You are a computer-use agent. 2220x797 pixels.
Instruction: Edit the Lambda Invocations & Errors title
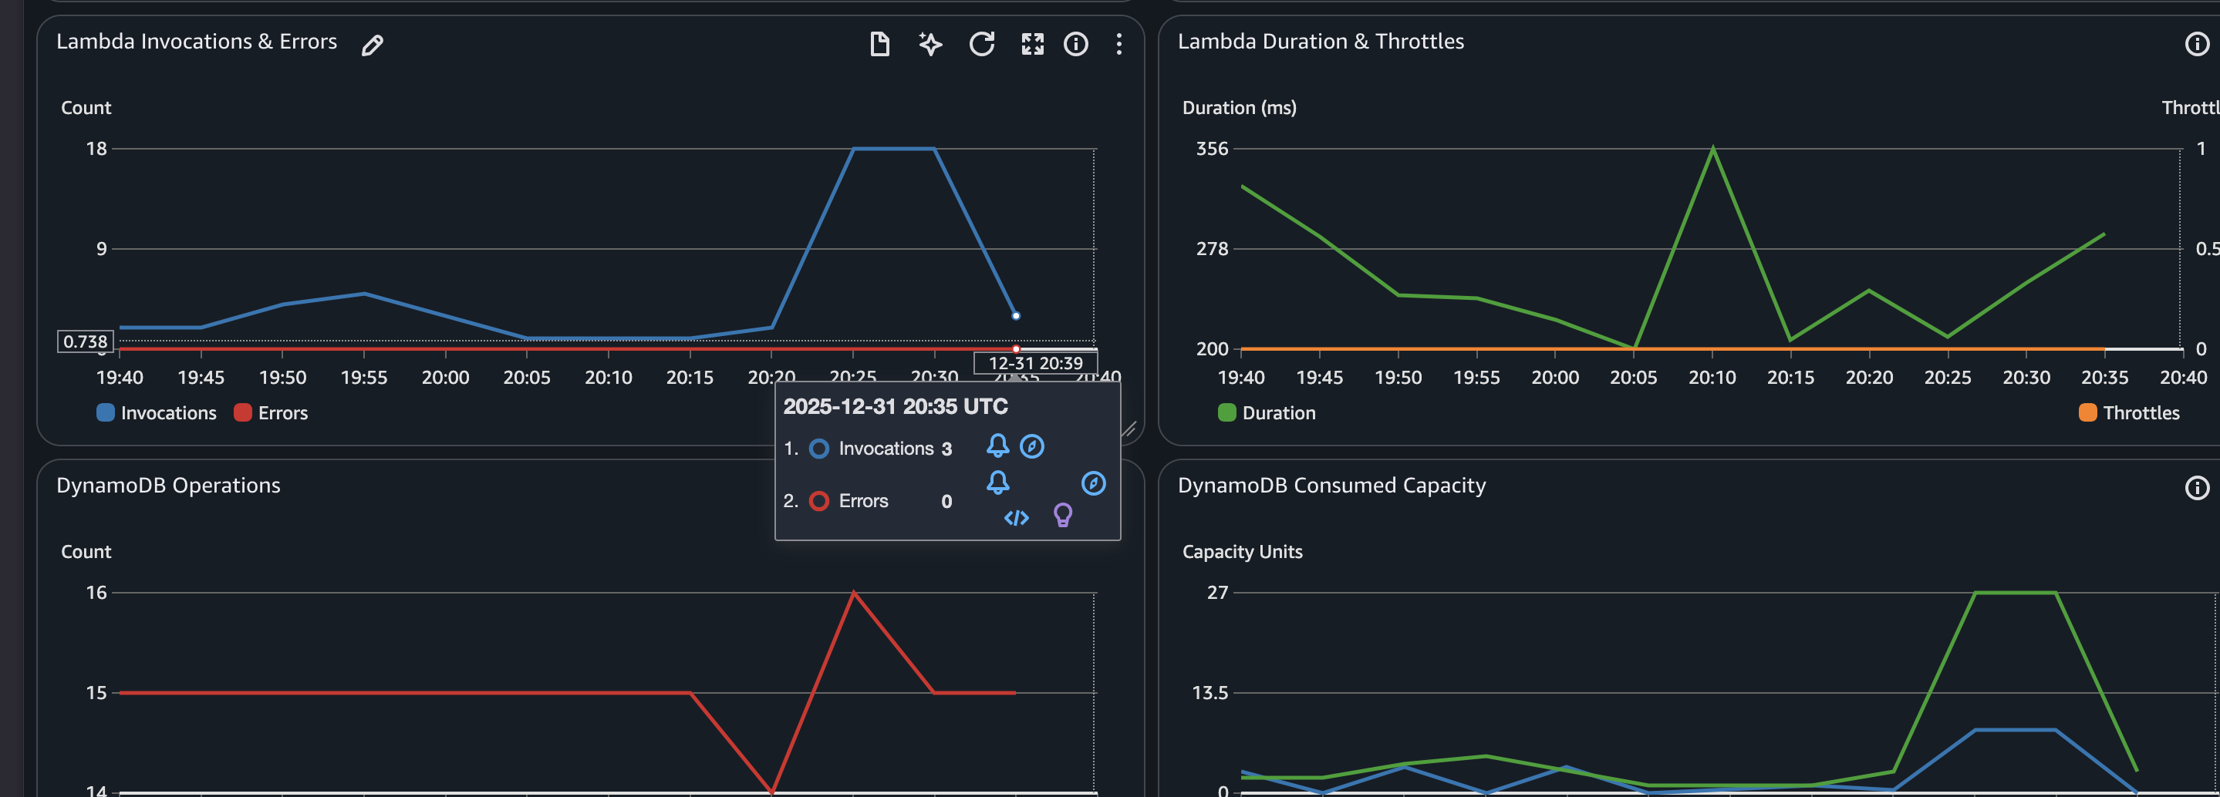372,44
